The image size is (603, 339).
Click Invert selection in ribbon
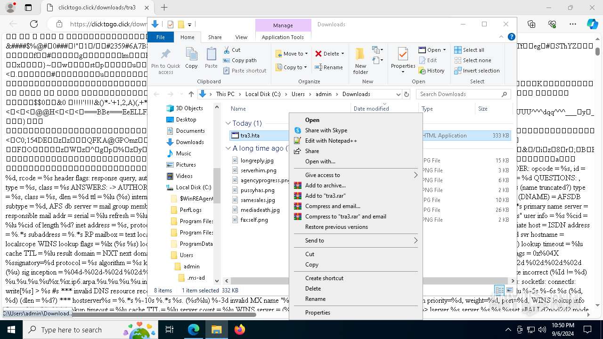pyautogui.click(x=477, y=71)
